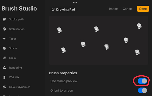Click the Use stamp preview label

64,81
